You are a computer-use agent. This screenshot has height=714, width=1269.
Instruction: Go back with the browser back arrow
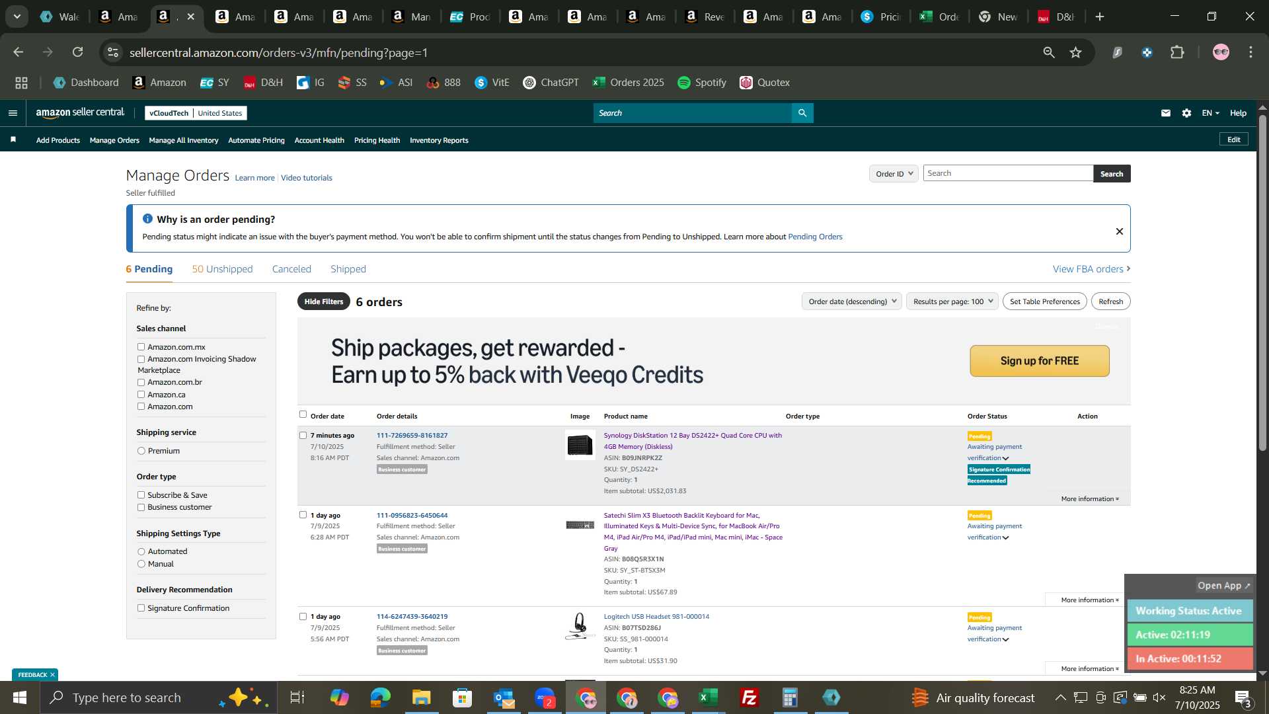tap(19, 52)
